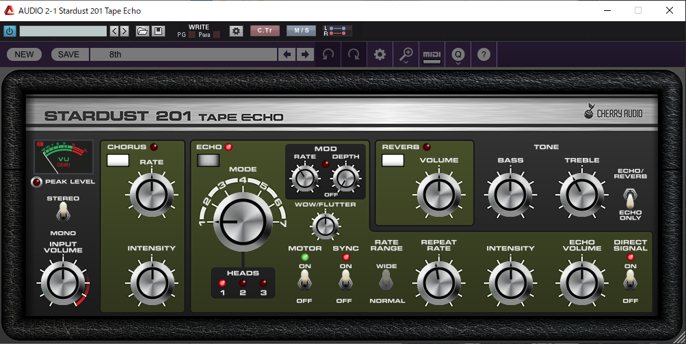Screen dimensions: 686x344
Task: Click the Tone TREBLE knob
Action: pos(582,195)
